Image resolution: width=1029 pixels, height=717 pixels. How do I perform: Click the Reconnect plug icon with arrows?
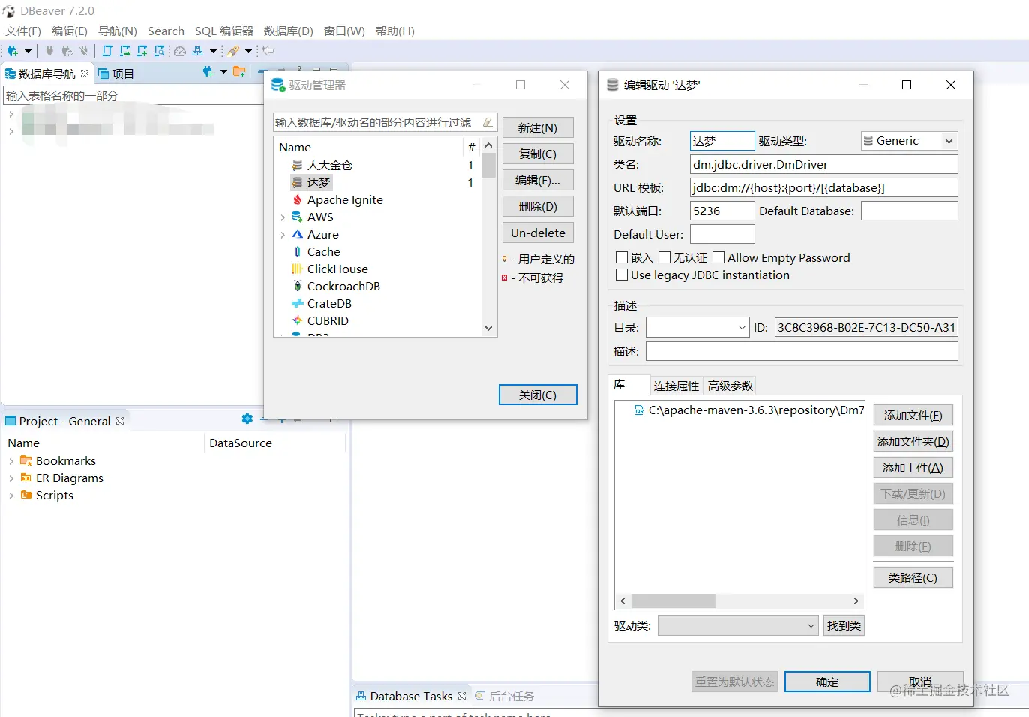click(x=67, y=51)
